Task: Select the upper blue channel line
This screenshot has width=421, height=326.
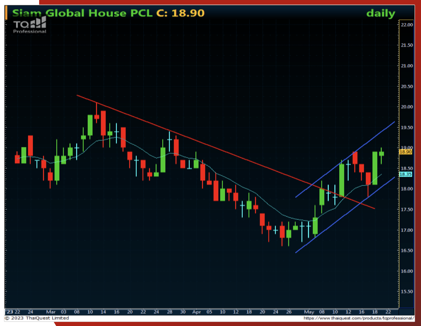Action: click(x=345, y=159)
